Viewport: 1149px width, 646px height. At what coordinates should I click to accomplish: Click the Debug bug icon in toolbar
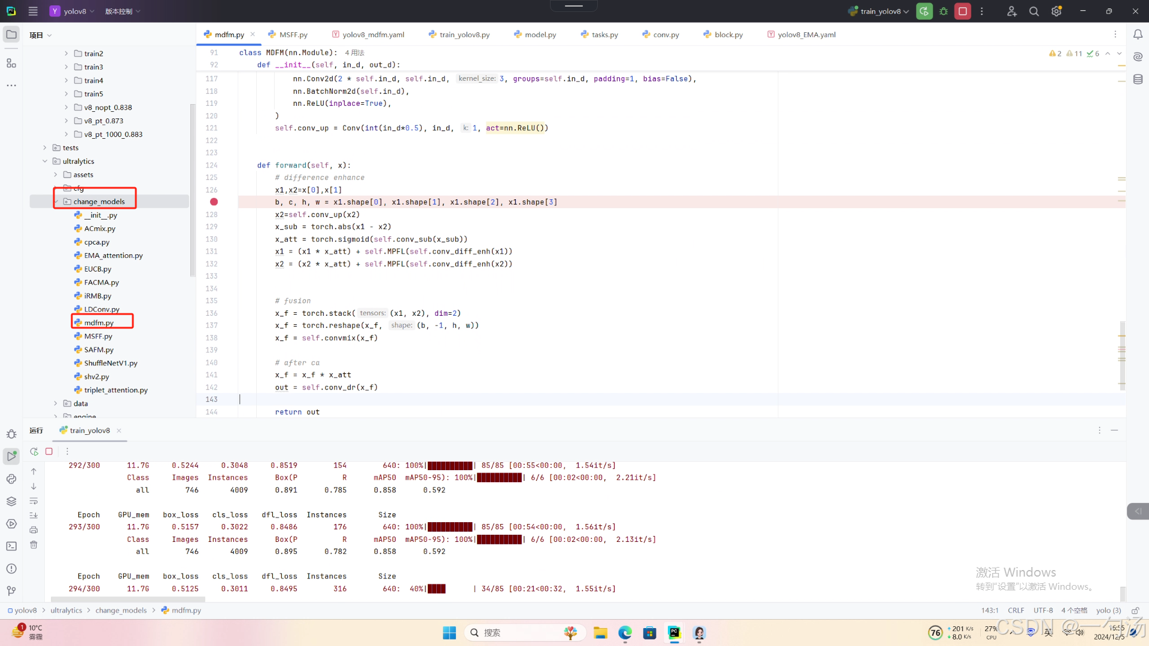(944, 11)
